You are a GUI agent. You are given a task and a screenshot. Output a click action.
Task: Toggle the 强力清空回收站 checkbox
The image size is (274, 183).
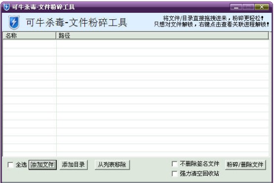coord(175,174)
